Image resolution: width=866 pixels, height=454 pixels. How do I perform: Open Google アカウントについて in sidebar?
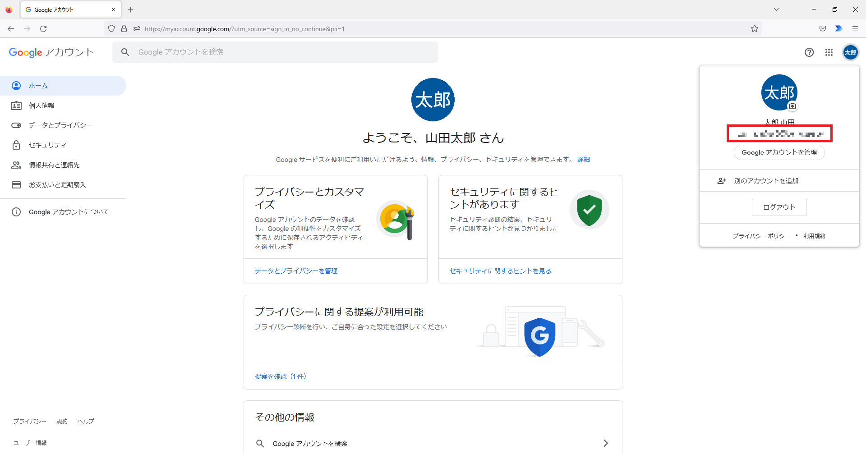63,212
